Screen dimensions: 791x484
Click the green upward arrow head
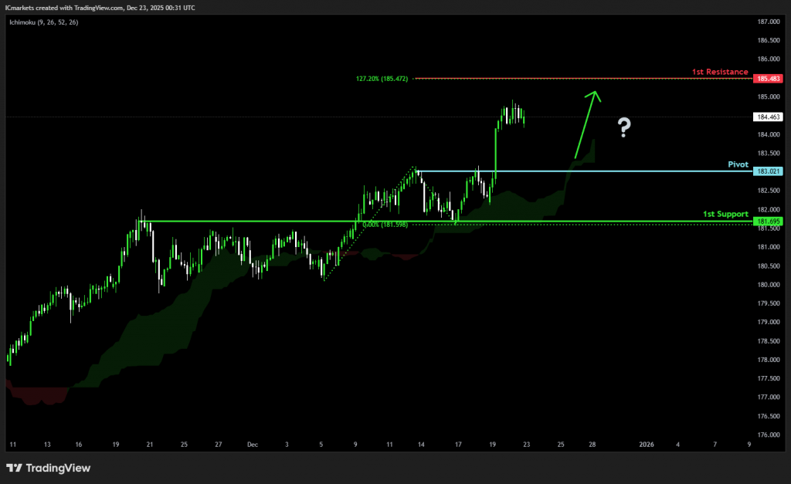593,96
